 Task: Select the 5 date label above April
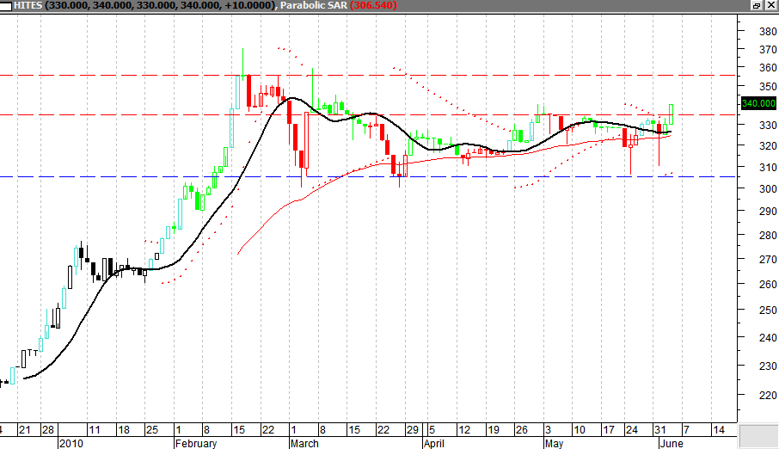point(432,430)
